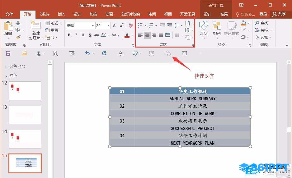Click the Tell Me (告诉我) search box
The height and width of the screenshot is (178, 292).
[245, 14]
